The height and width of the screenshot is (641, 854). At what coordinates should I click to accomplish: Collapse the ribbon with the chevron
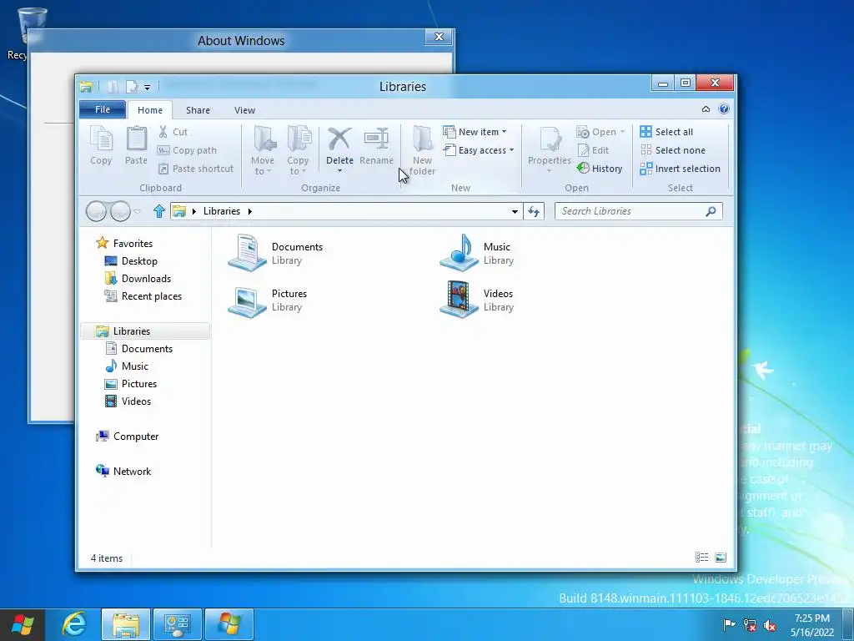[706, 109]
